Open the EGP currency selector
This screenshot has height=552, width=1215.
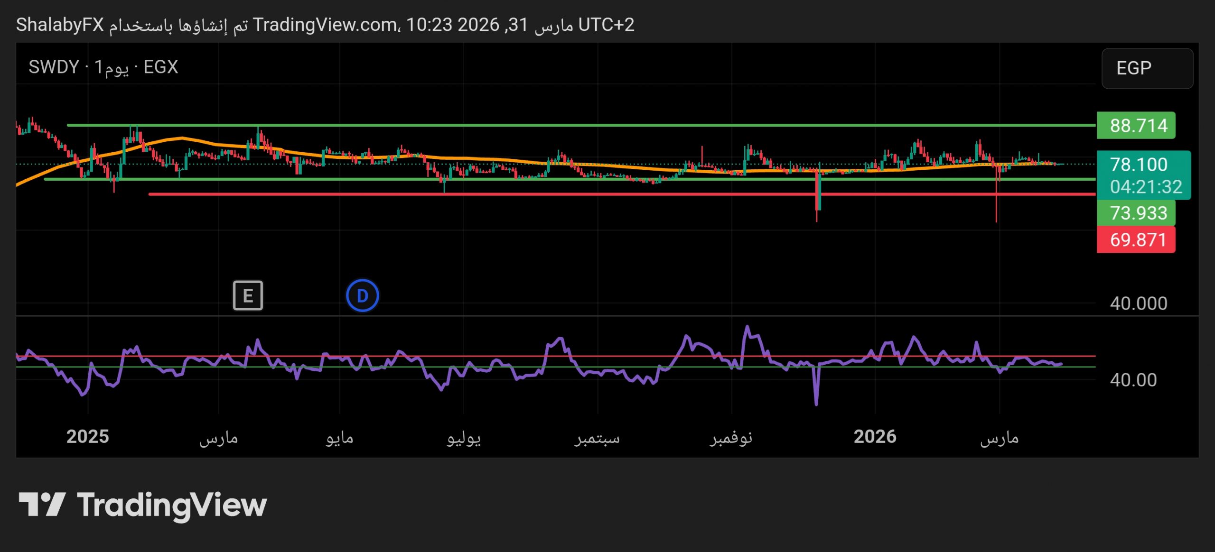click(x=1147, y=68)
